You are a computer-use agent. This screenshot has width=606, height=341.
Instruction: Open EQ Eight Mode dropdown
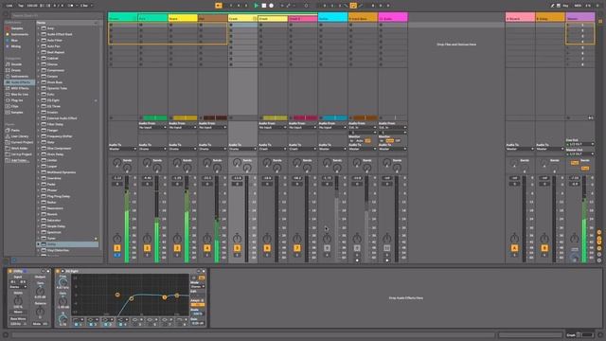tap(198, 286)
